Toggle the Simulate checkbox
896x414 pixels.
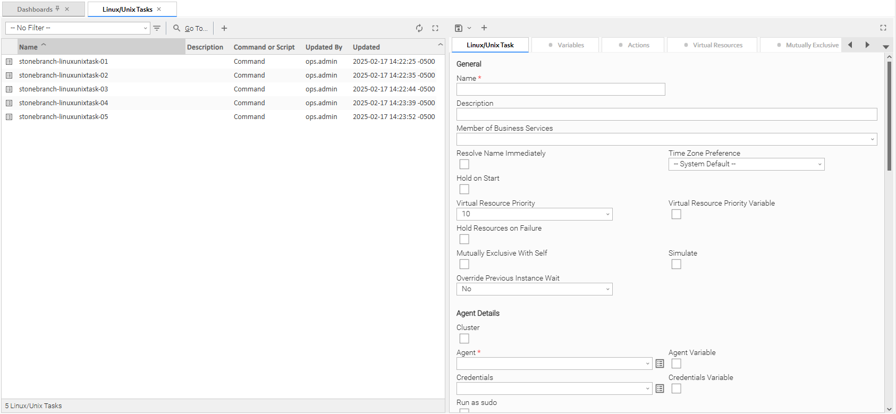point(676,264)
